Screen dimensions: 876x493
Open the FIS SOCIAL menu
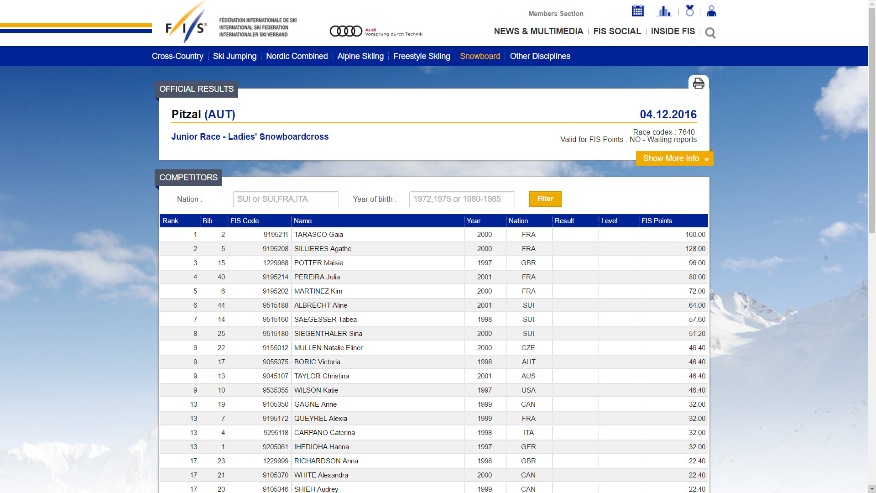tap(617, 31)
